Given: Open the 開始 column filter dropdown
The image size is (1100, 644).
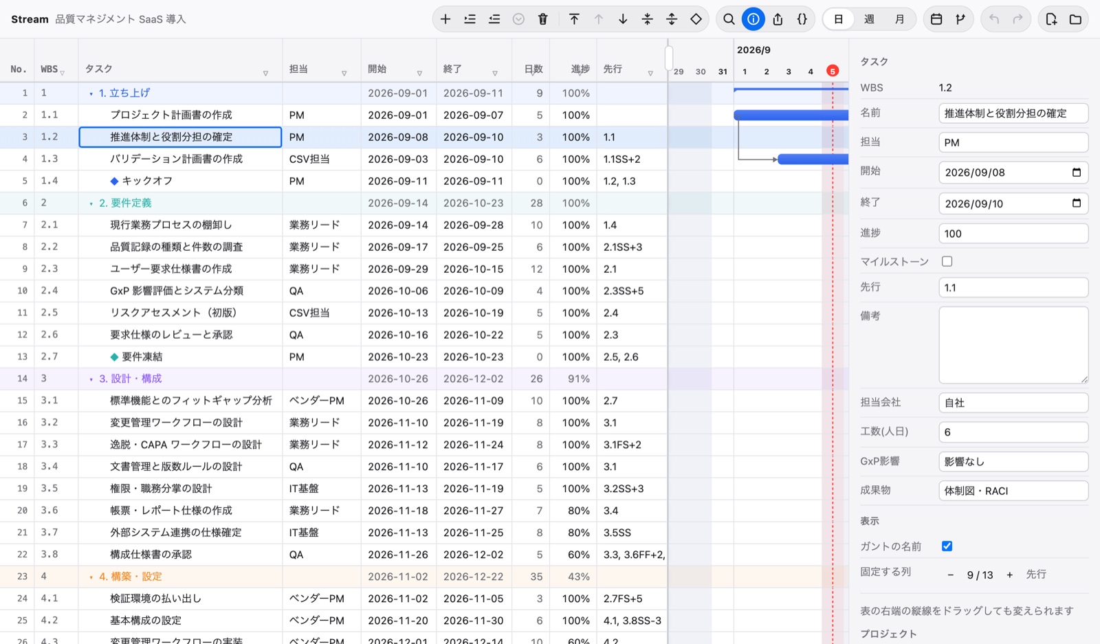Looking at the screenshot, I should 419,73.
